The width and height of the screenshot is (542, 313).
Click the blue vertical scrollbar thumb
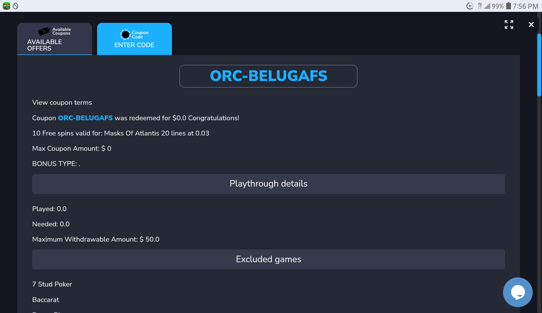539,65
